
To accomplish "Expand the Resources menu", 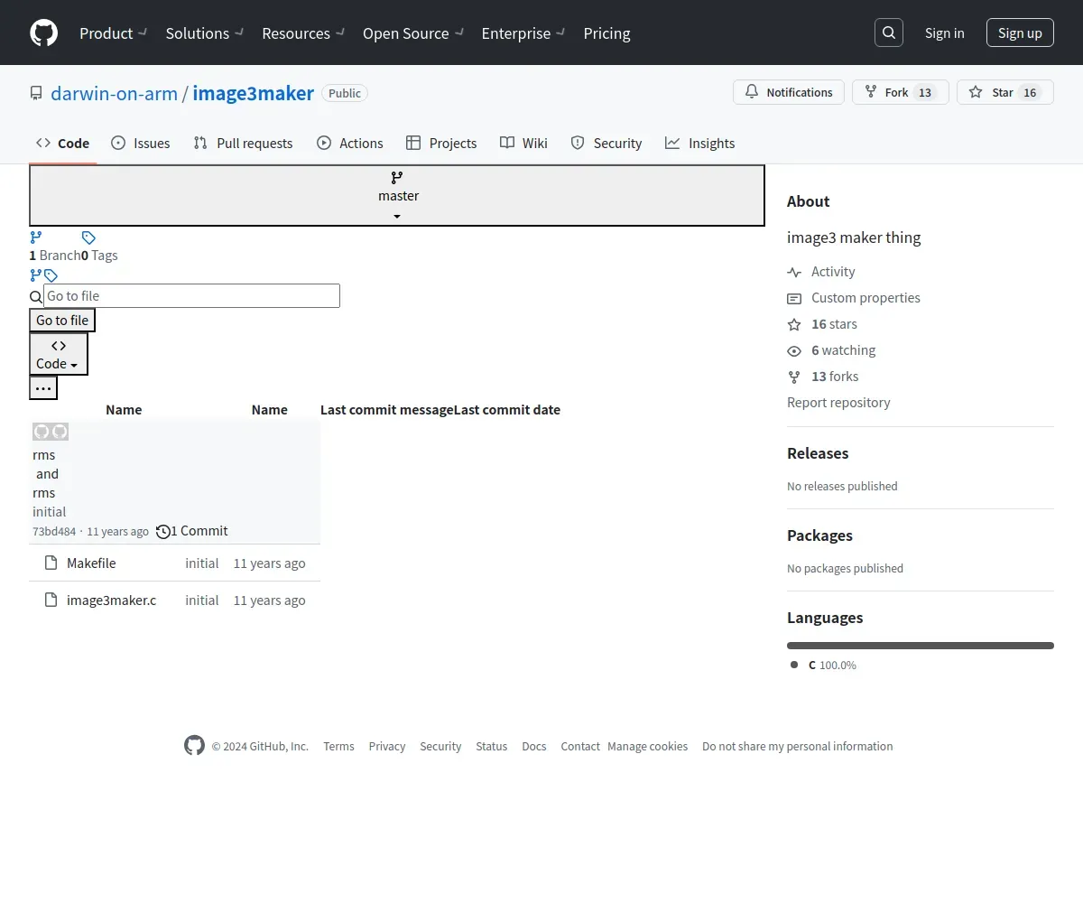I will click(303, 33).
